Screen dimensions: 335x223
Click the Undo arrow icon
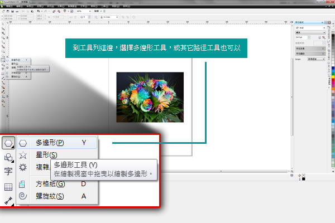coord(38,11)
